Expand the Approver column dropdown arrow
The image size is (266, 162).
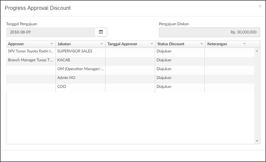[52, 44]
